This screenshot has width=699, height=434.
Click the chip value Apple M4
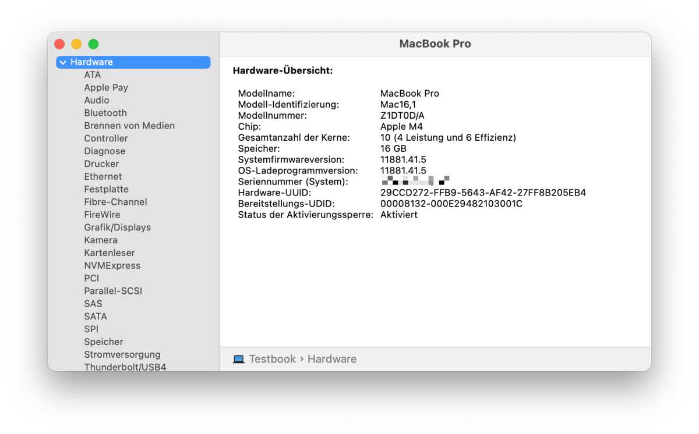pyautogui.click(x=401, y=127)
